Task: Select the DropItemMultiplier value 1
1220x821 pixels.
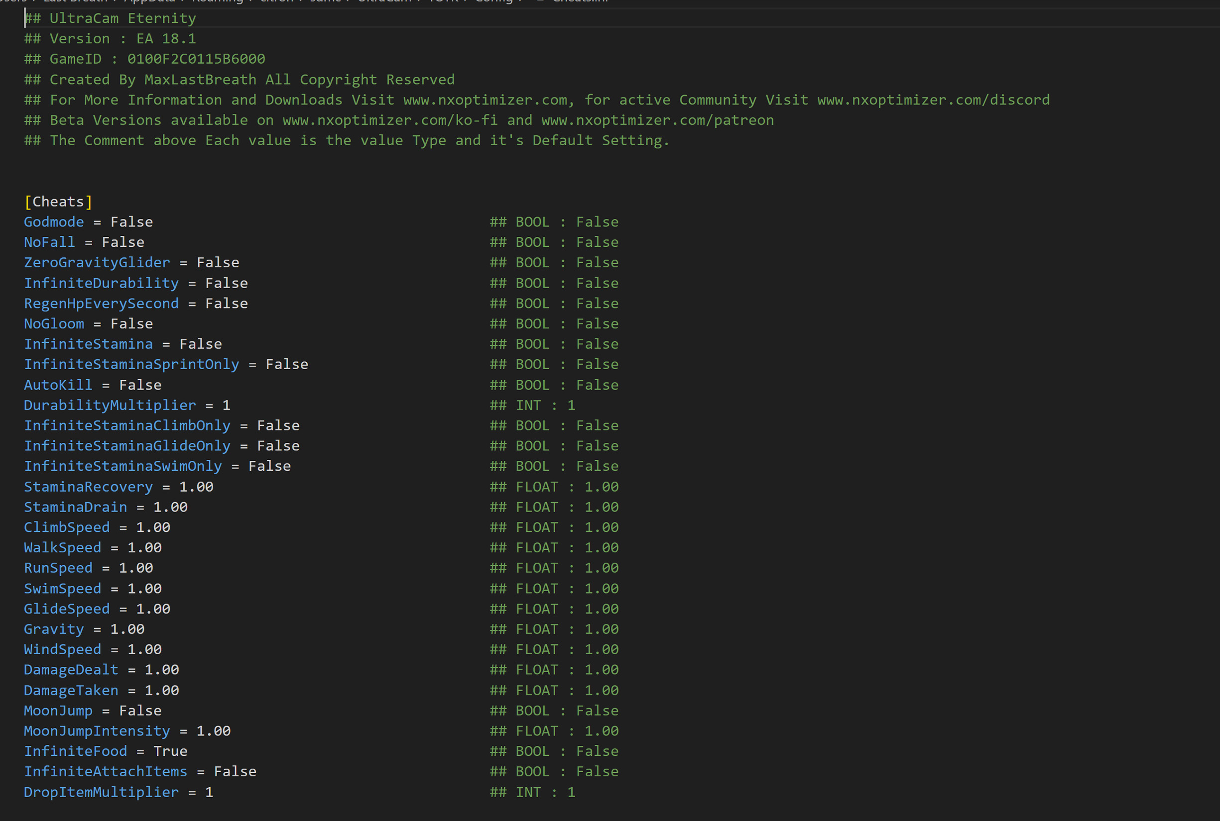Action: pyautogui.click(x=209, y=792)
